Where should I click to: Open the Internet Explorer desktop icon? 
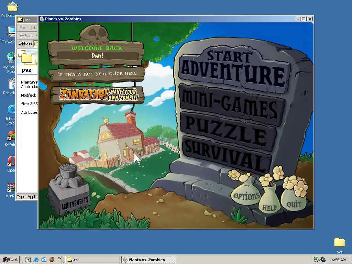click(10, 115)
